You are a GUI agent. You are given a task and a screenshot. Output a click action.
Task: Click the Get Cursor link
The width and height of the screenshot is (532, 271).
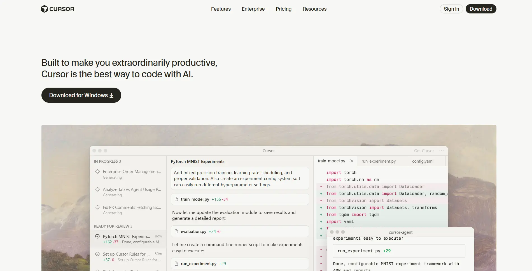(x=424, y=151)
